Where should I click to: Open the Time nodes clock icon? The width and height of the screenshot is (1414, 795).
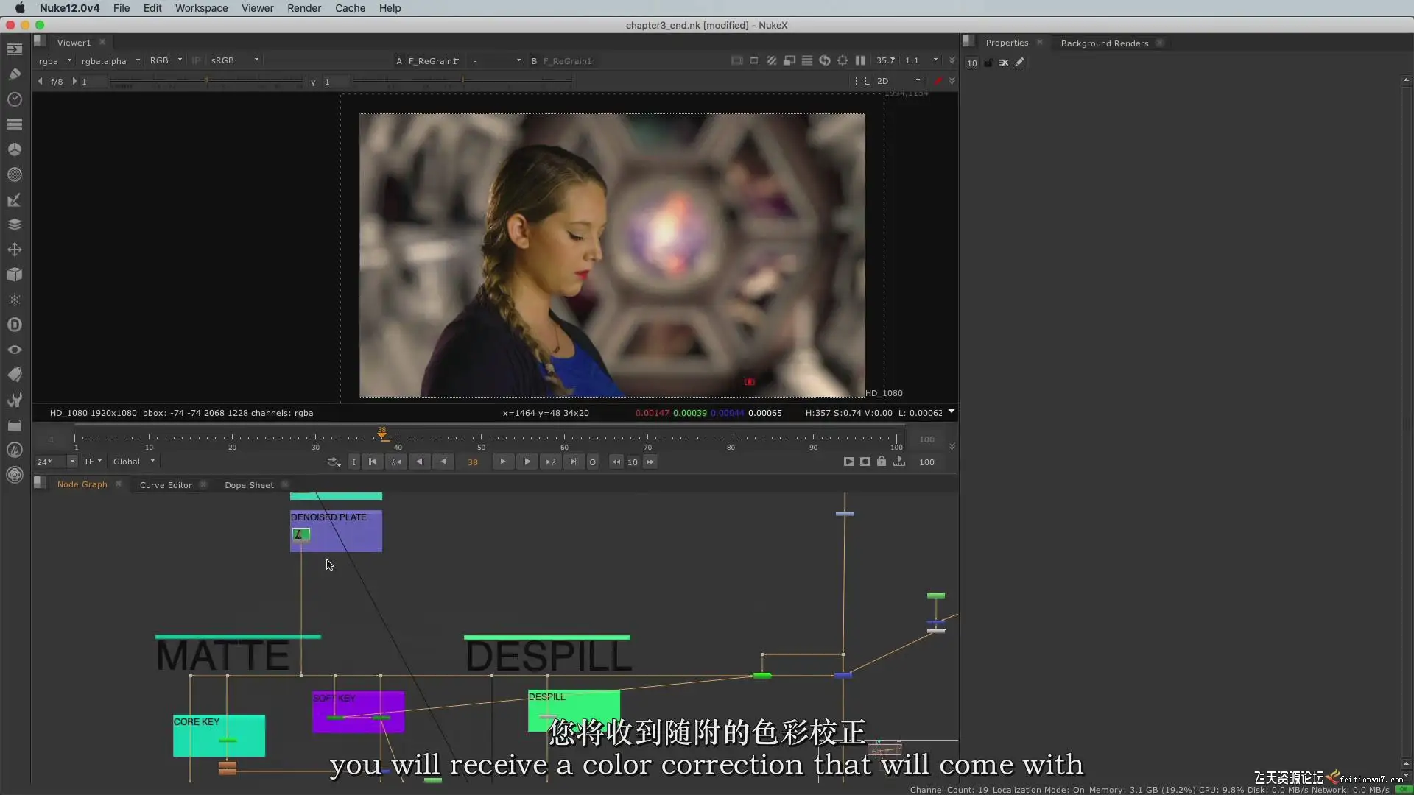[15, 99]
